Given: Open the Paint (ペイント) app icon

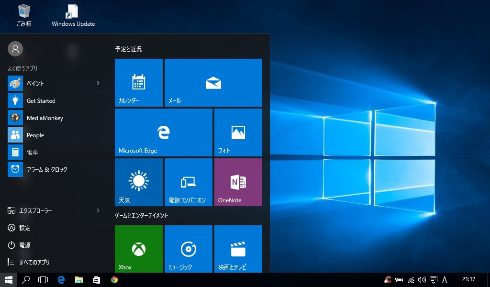Looking at the screenshot, I should pos(15,83).
